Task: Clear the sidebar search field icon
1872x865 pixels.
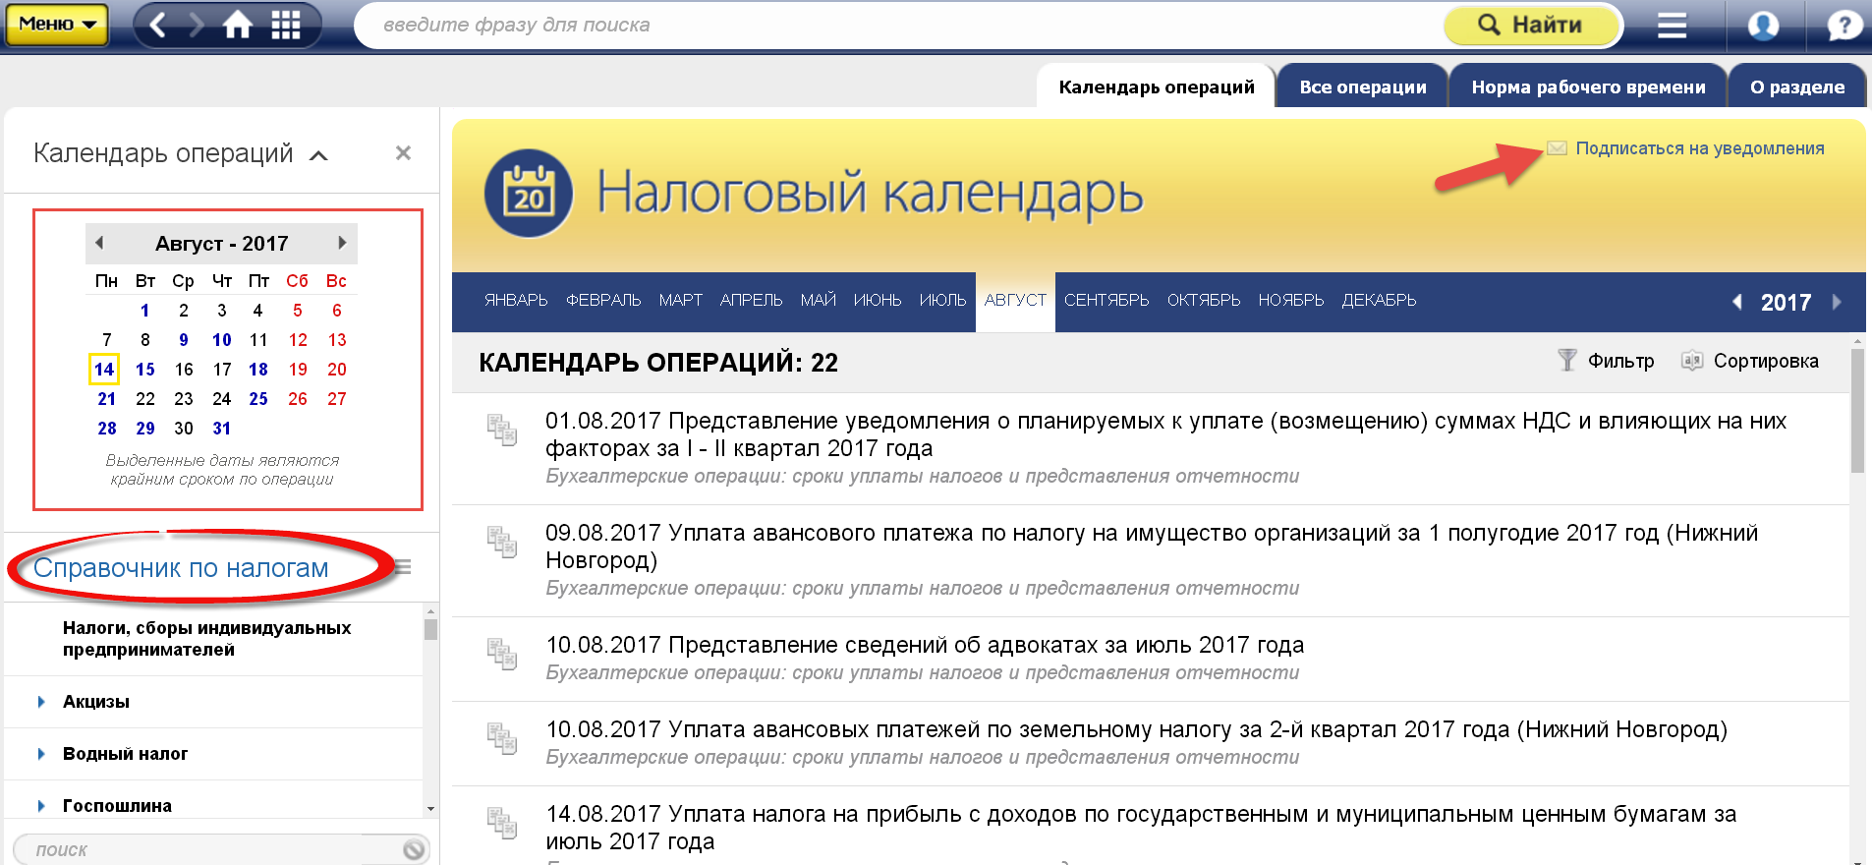Action: (414, 849)
